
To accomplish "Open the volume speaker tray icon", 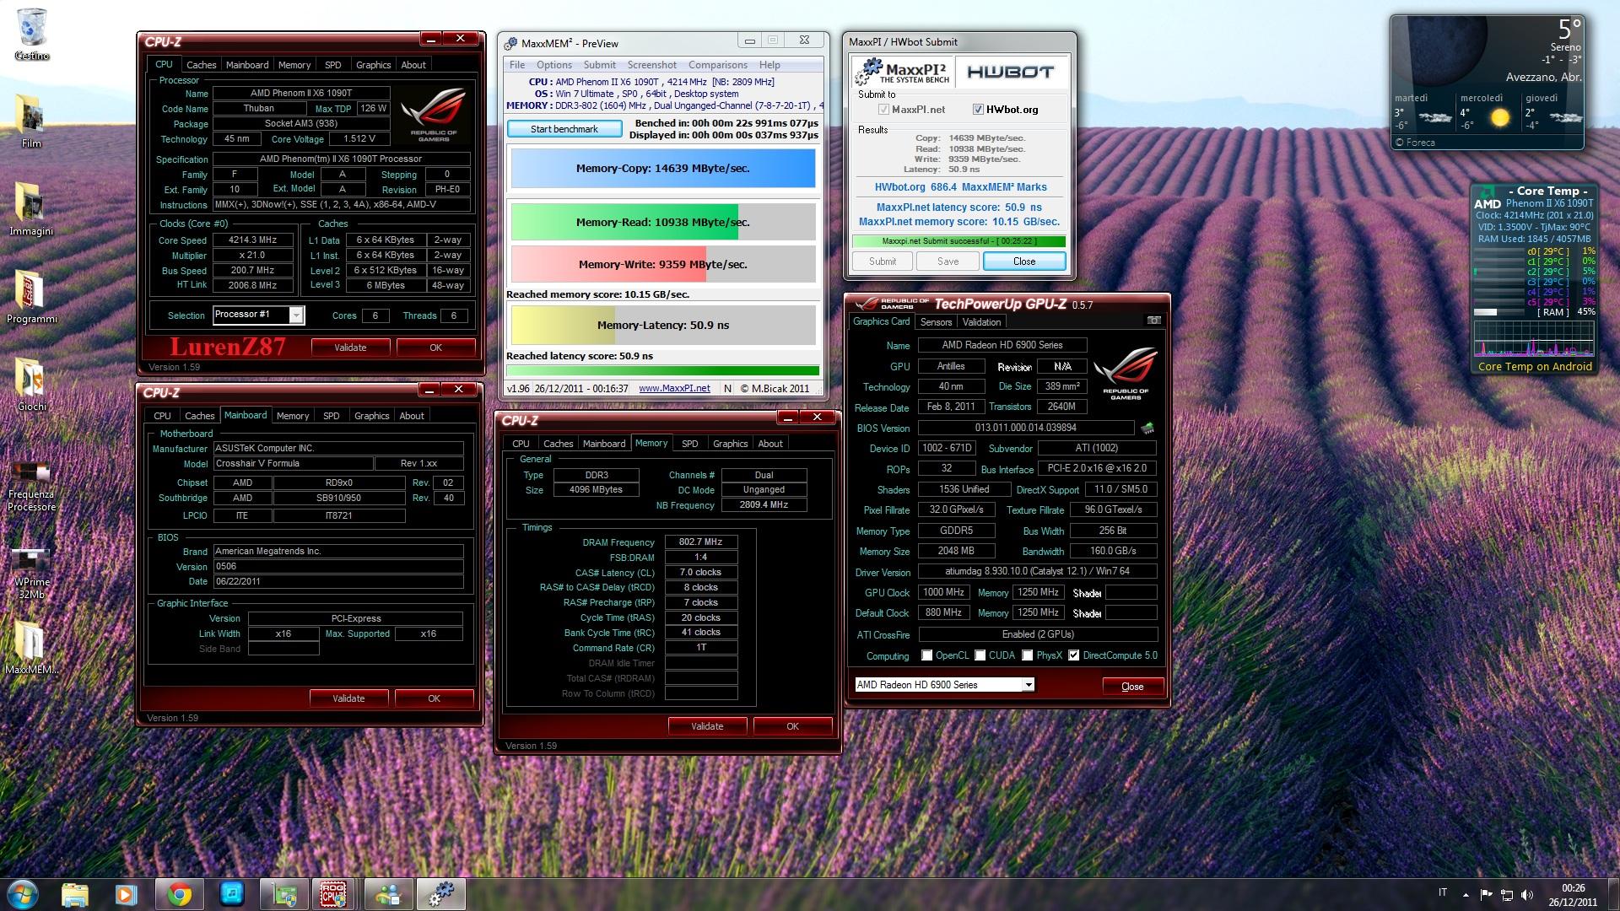I will 1527,894.
